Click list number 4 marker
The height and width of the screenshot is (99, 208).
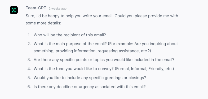point(29,69)
